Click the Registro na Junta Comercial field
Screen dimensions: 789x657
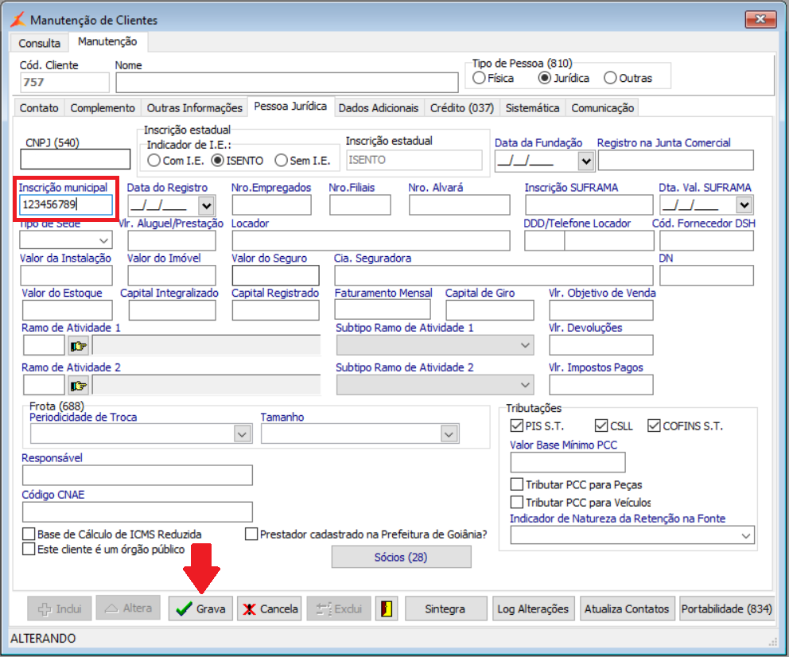tap(676, 160)
